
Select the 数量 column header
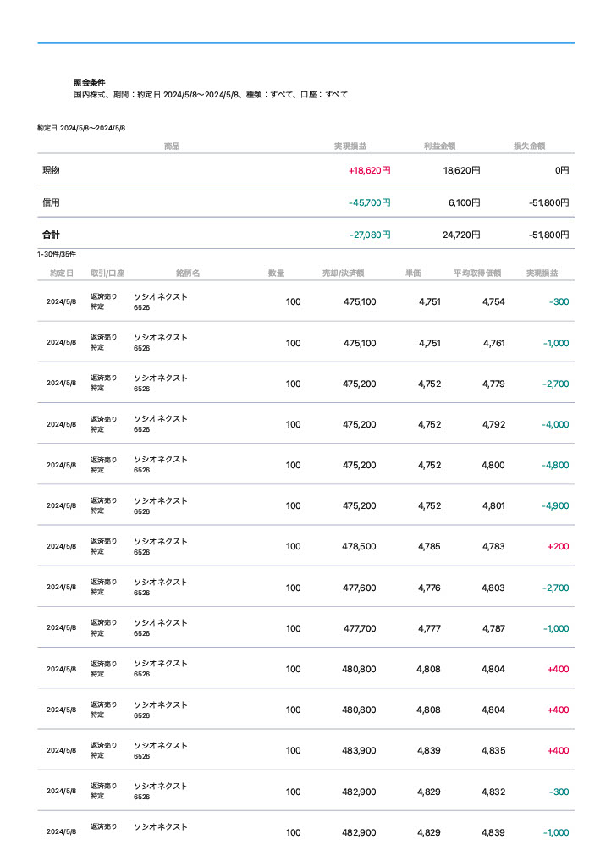click(x=276, y=273)
